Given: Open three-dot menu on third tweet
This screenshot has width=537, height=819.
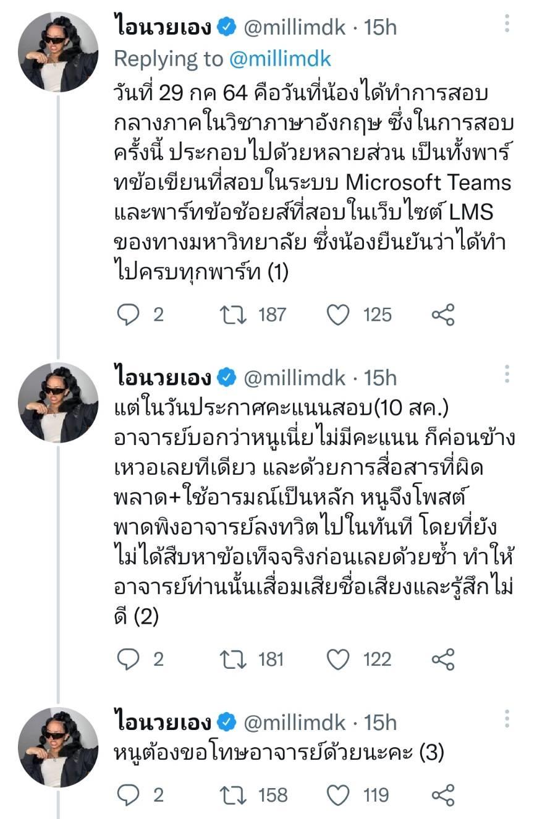Looking at the screenshot, I should 507,718.
